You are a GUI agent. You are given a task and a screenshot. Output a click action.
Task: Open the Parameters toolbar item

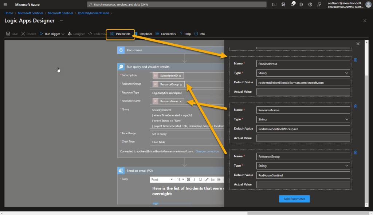pyautogui.click(x=120, y=34)
